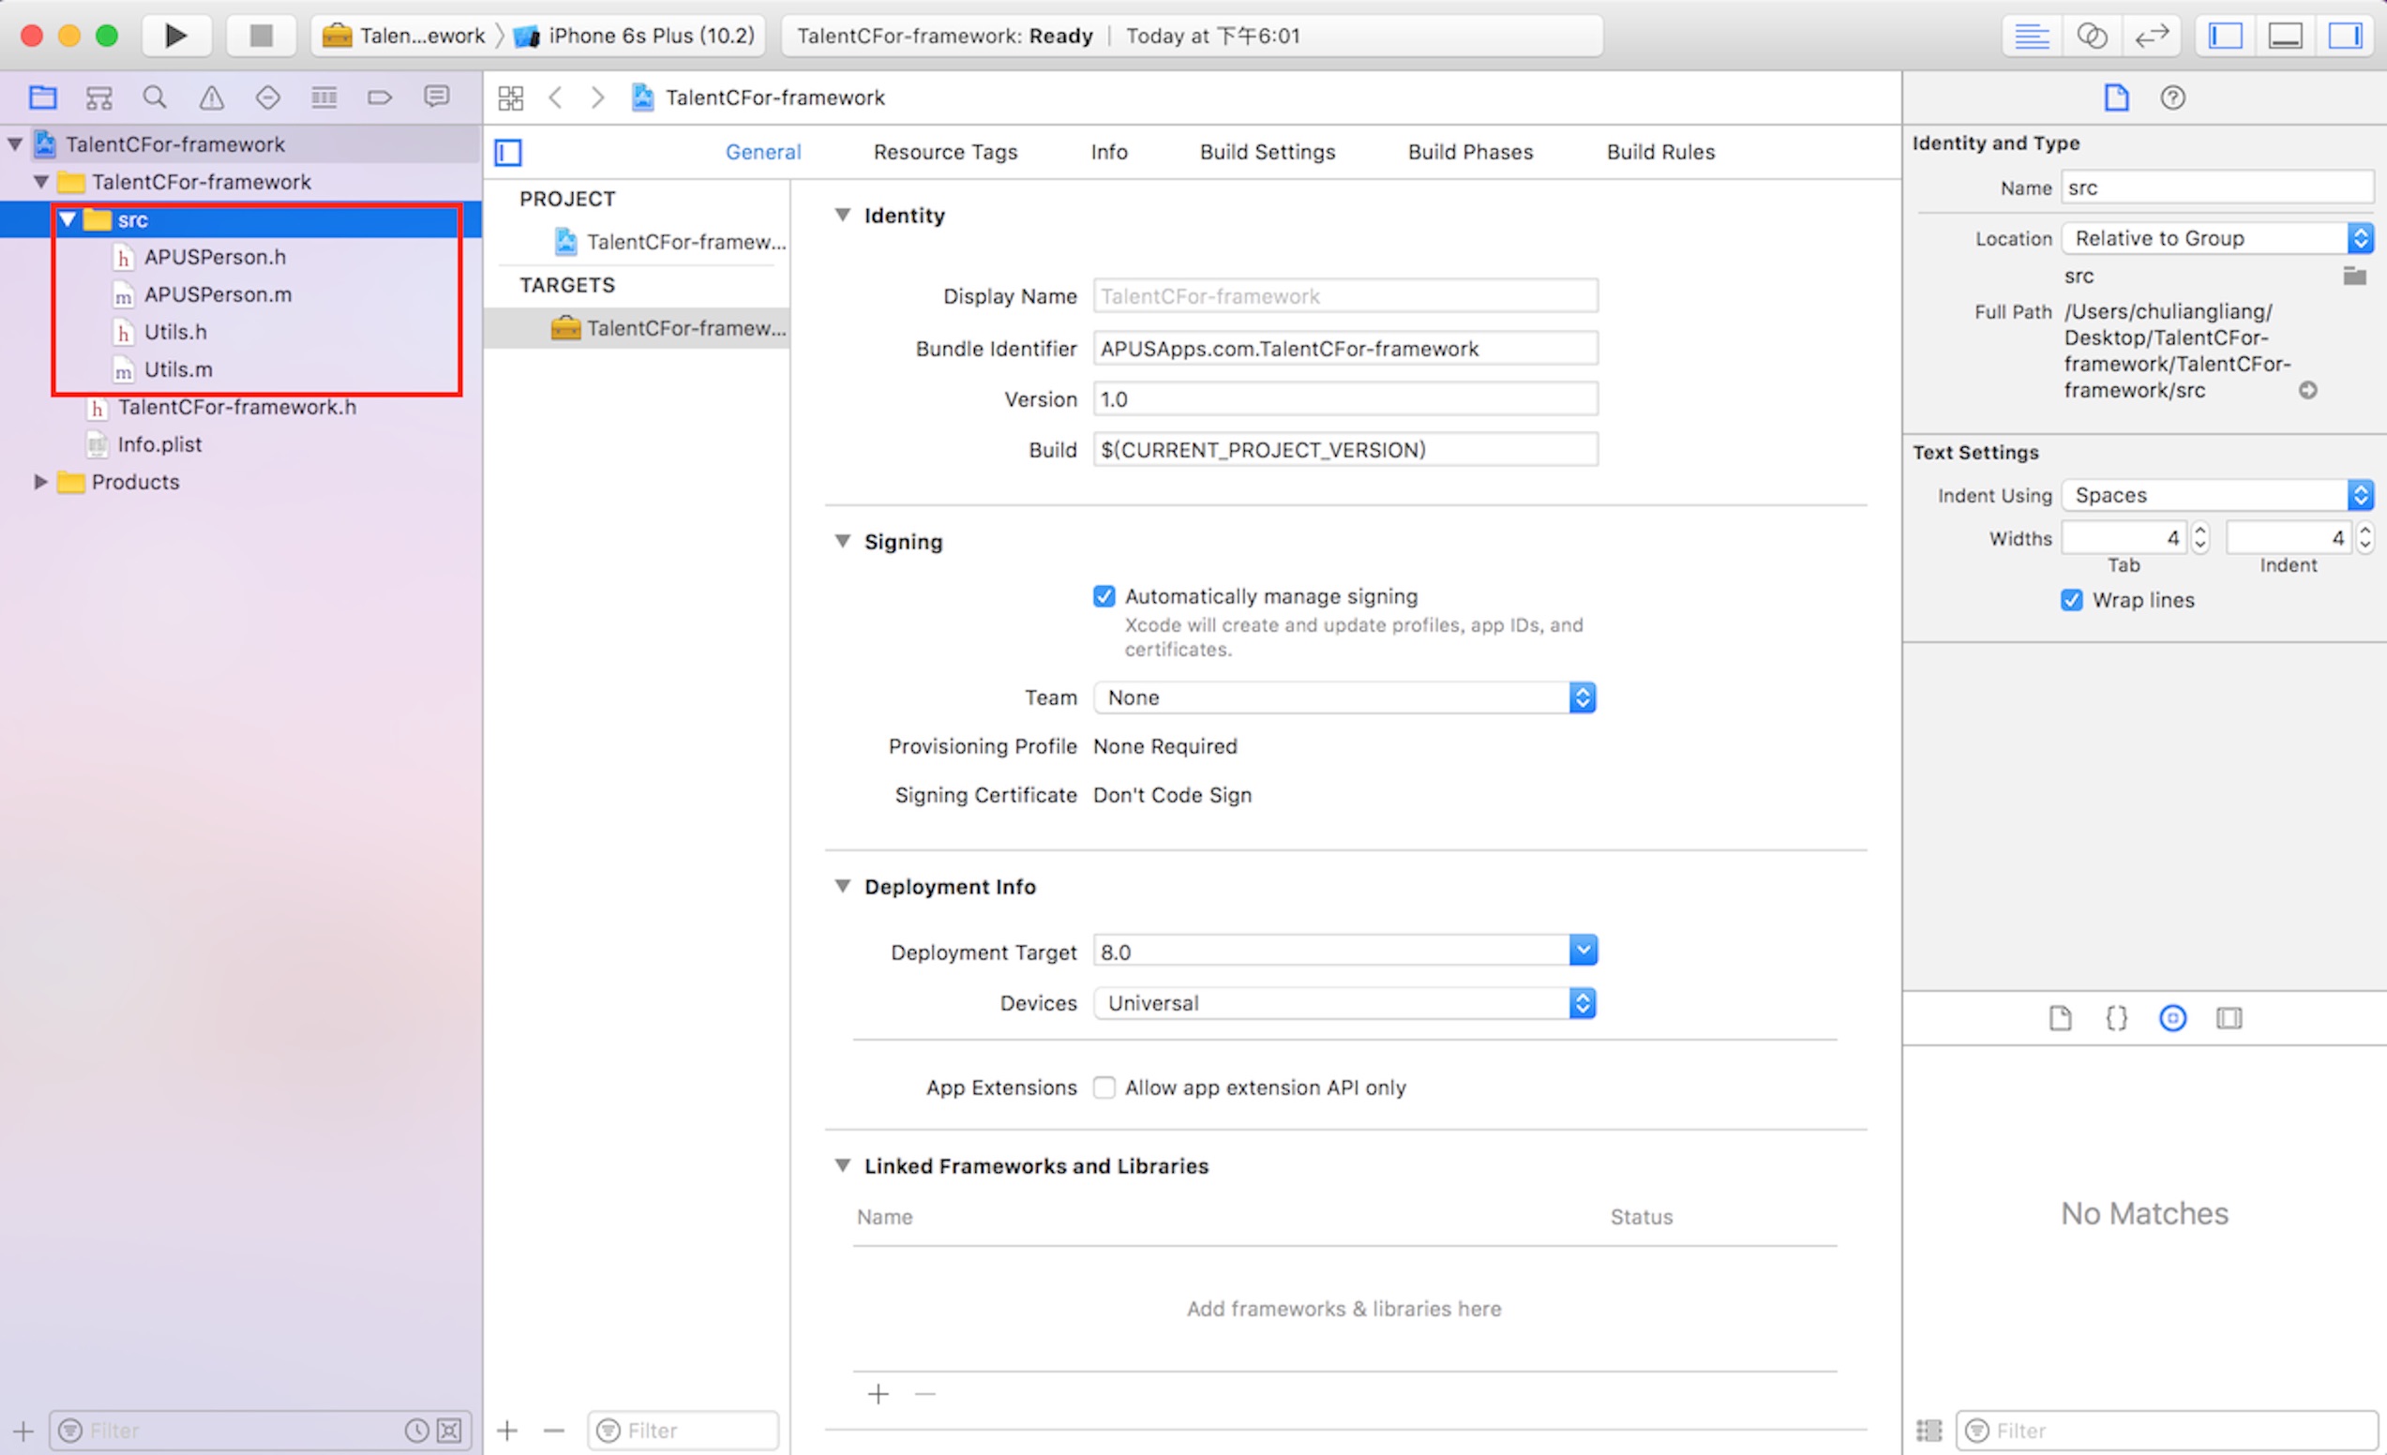The image size is (2387, 1455).
Task: Open the Issue navigator warning icon
Action: (211, 97)
